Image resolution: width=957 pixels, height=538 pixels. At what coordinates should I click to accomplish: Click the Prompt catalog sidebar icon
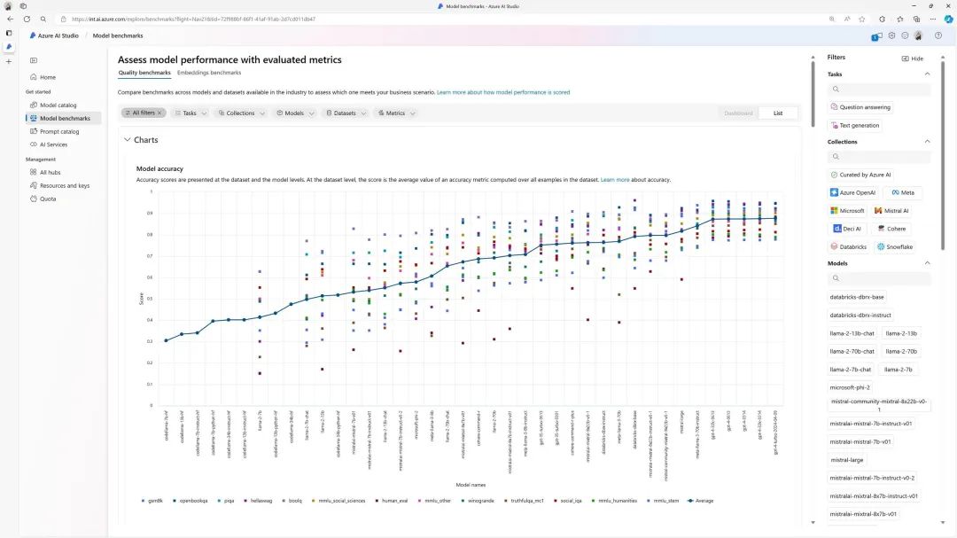click(34, 131)
